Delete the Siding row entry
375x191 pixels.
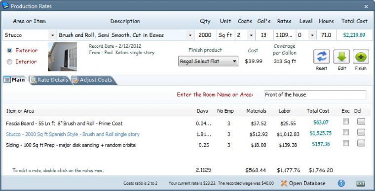(361, 143)
